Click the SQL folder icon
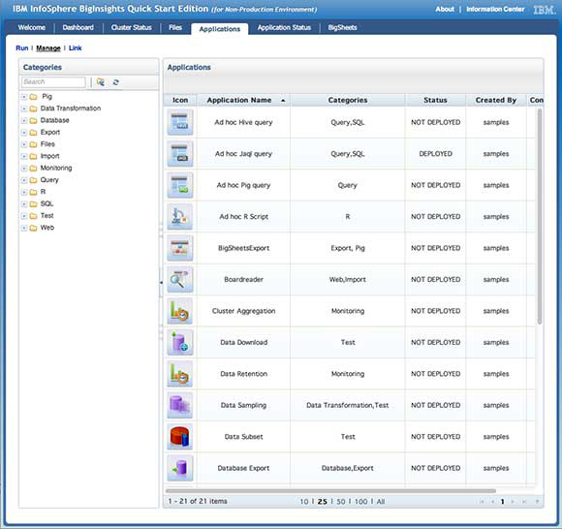 pos(33,203)
